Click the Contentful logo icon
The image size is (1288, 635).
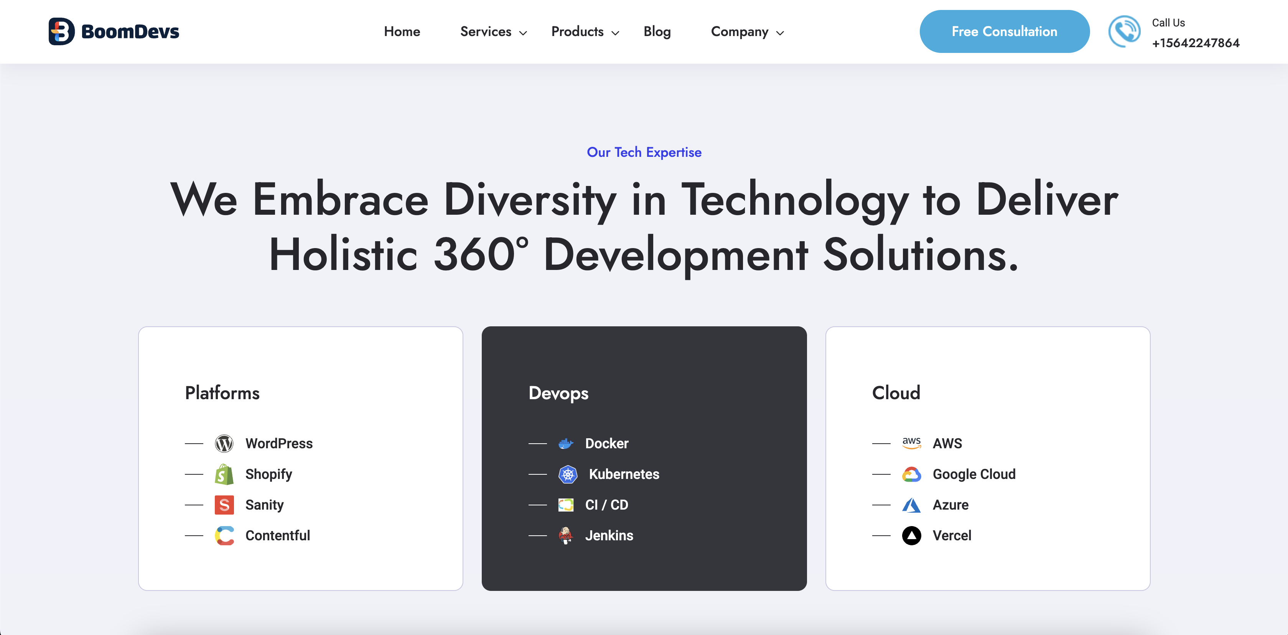point(224,536)
